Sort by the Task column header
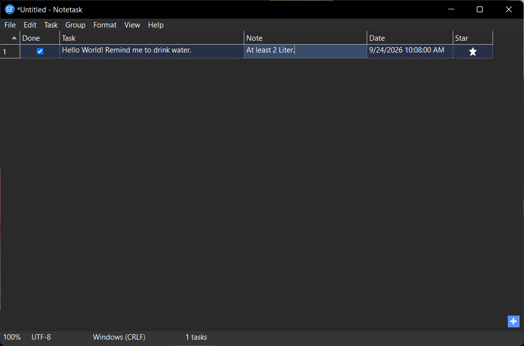The height and width of the screenshot is (346, 524). pos(152,38)
